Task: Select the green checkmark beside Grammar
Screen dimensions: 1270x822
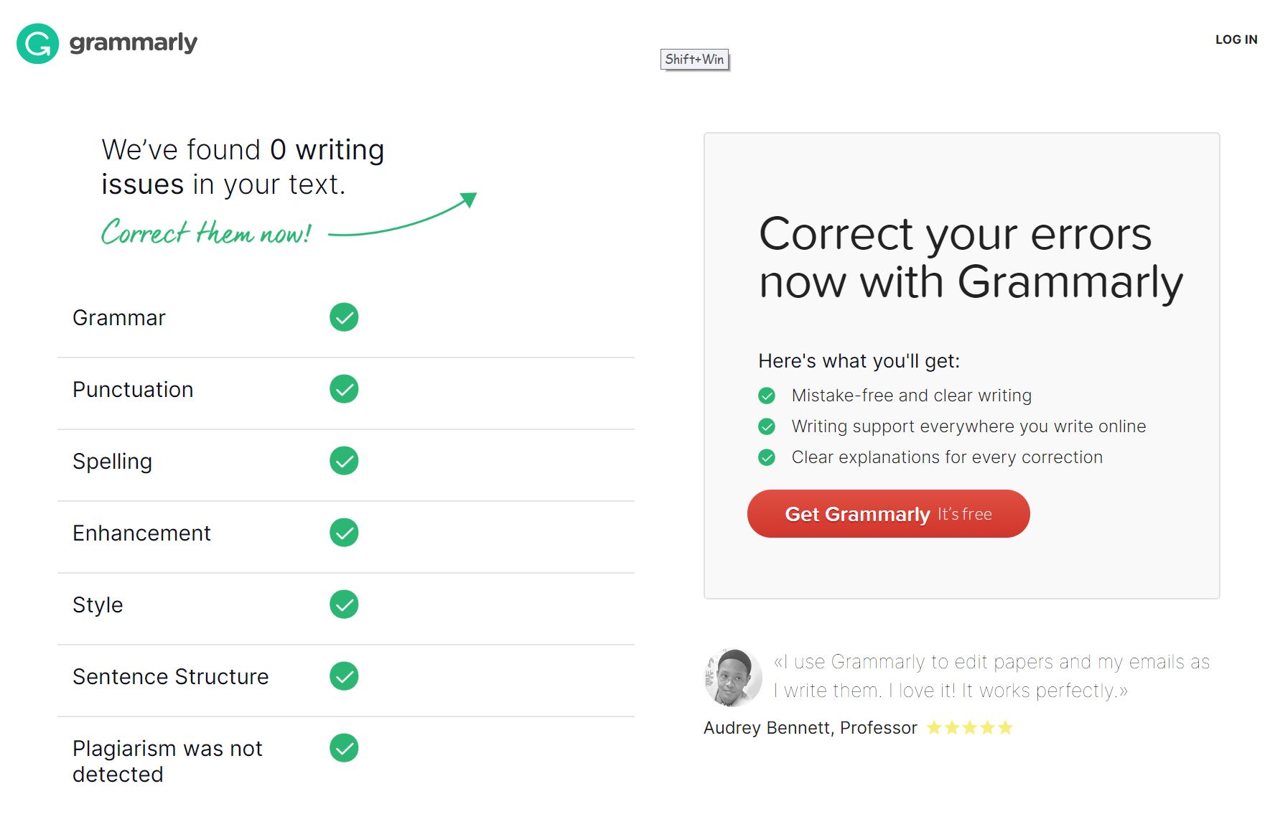Action: point(344,317)
